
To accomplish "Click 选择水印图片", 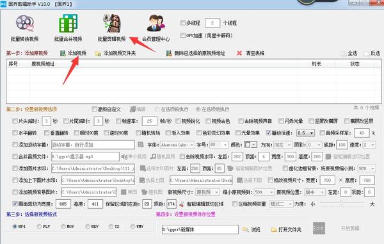I will point(157,168).
